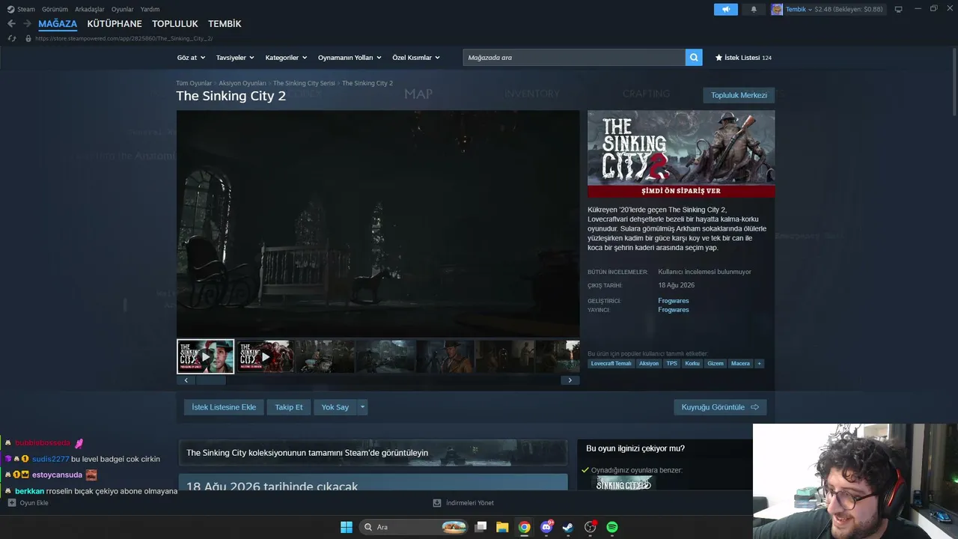Click the Oyun Ekle plus icon

[x=12, y=503]
